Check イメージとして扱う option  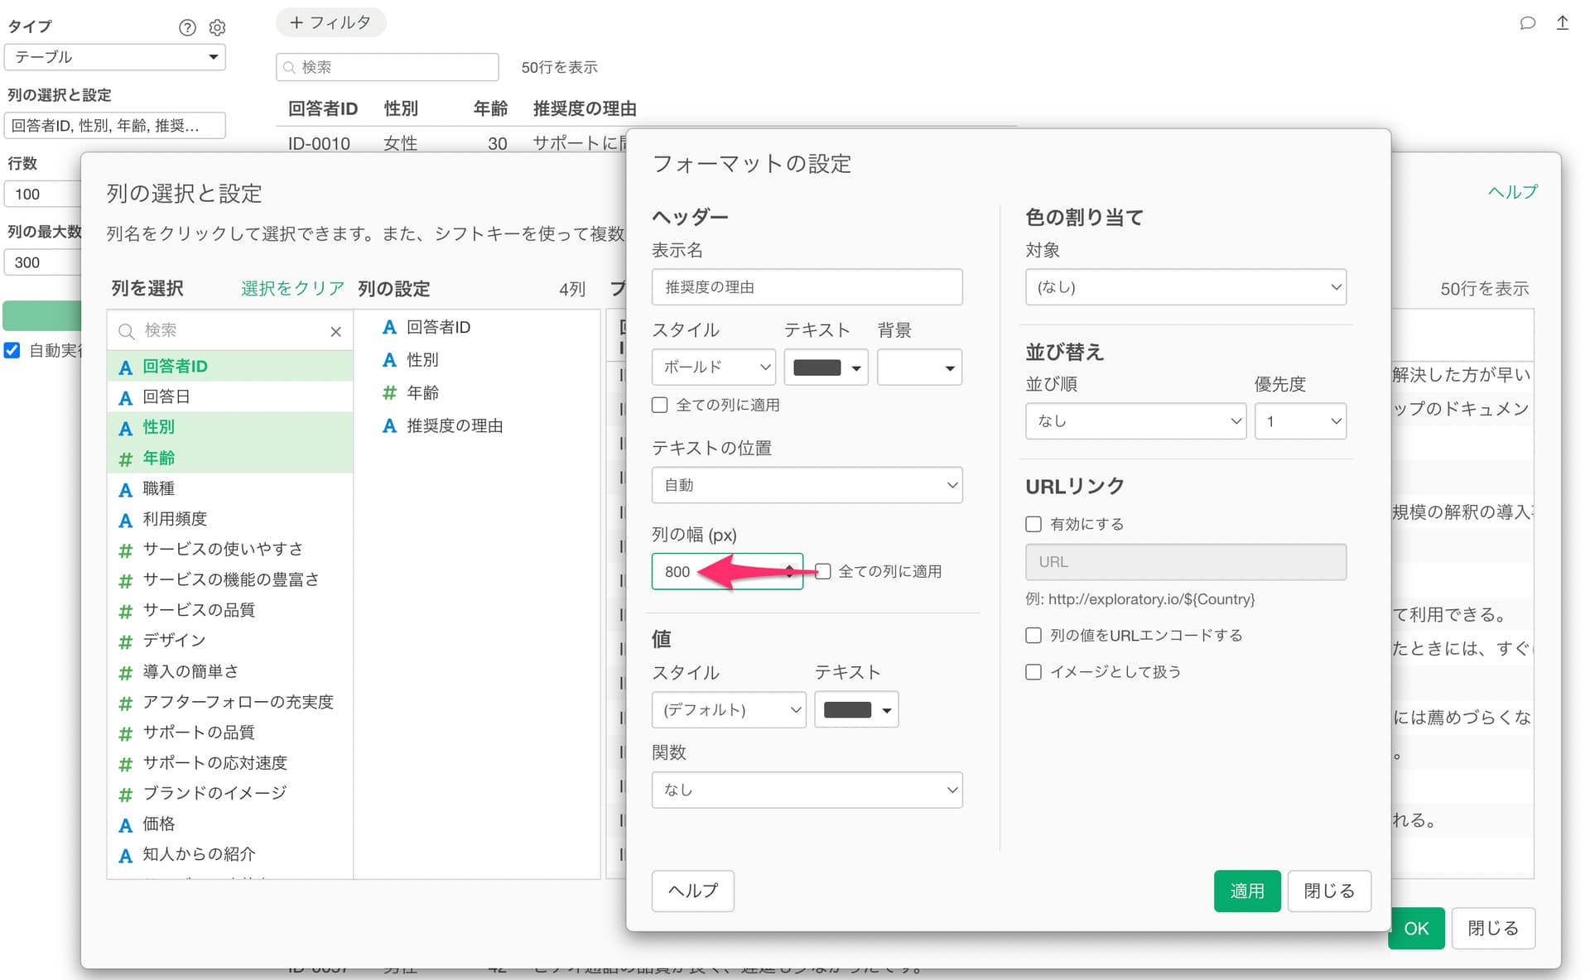(x=1033, y=671)
